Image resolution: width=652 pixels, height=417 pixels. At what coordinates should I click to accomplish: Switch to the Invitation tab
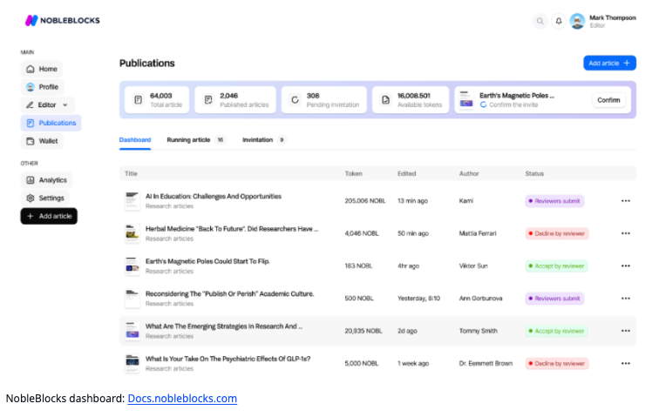(x=257, y=139)
